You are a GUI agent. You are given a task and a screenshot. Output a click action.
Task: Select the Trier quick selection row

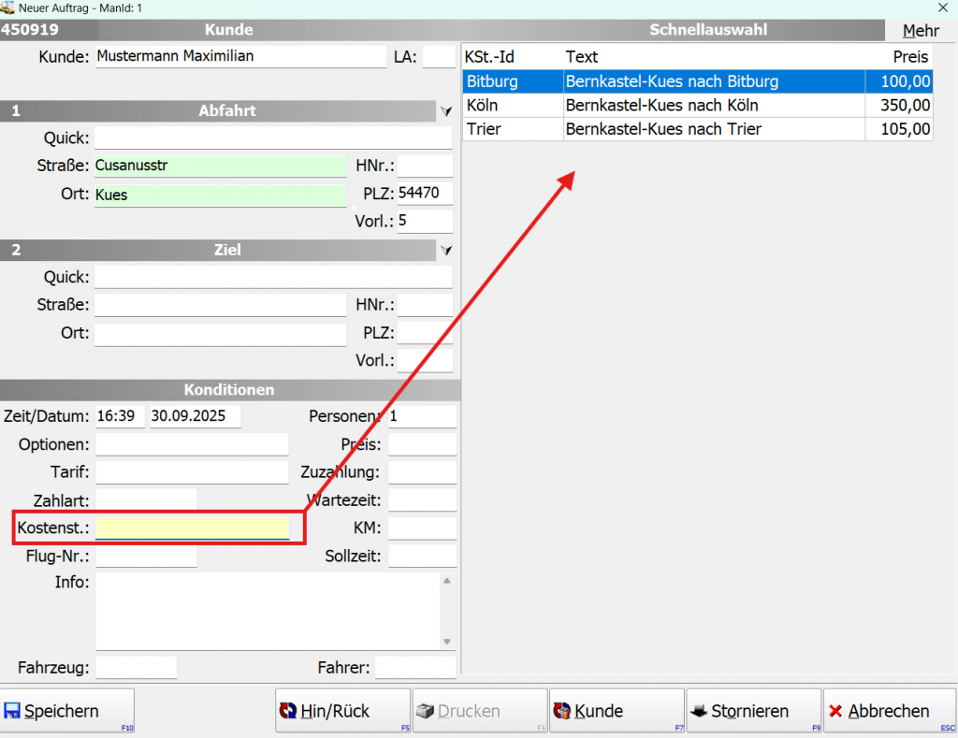[697, 129]
